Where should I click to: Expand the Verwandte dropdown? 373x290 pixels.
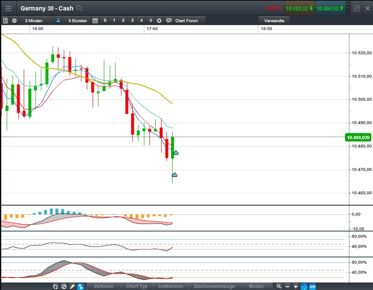tap(274, 20)
